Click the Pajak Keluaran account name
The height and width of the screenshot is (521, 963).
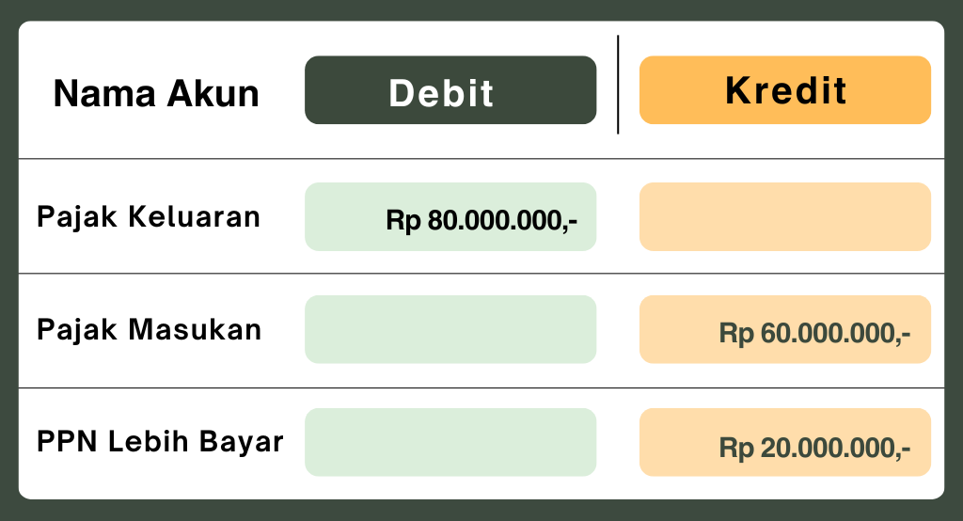click(x=149, y=217)
